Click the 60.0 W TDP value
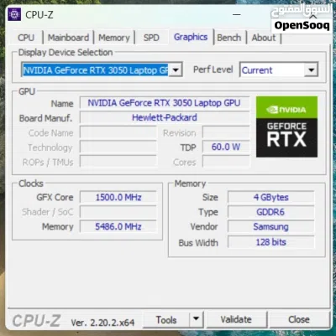The width and height of the screenshot is (336, 336). 226,147
